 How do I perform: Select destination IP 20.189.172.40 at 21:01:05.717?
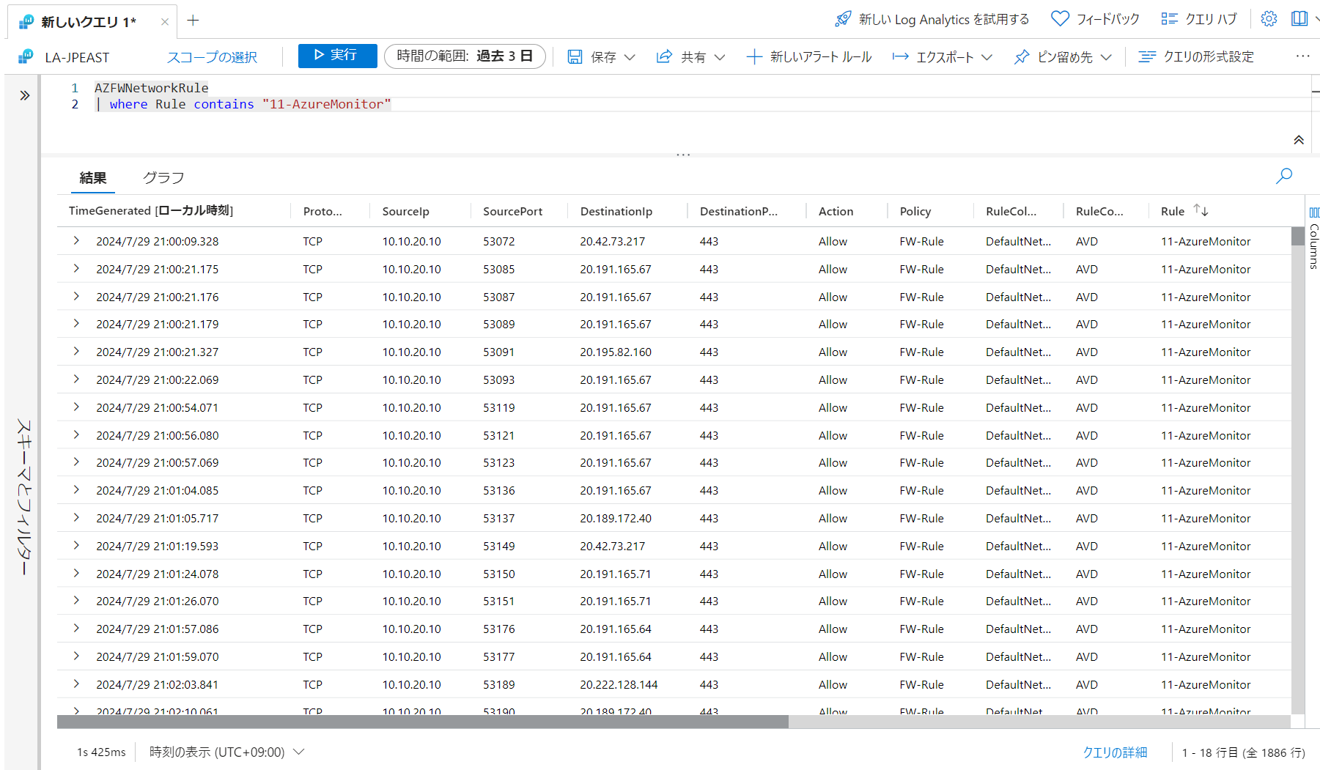[x=616, y=518]
